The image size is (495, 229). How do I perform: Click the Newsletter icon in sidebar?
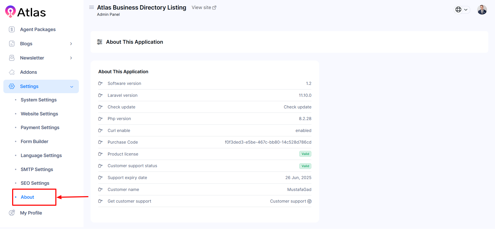click(x=12, y=58)
